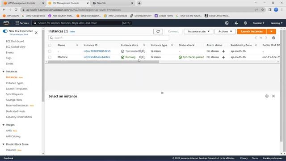Collapse the Instances sidebar section
The height and width of the screenshot is (161, 286).
tap(3, 72)
